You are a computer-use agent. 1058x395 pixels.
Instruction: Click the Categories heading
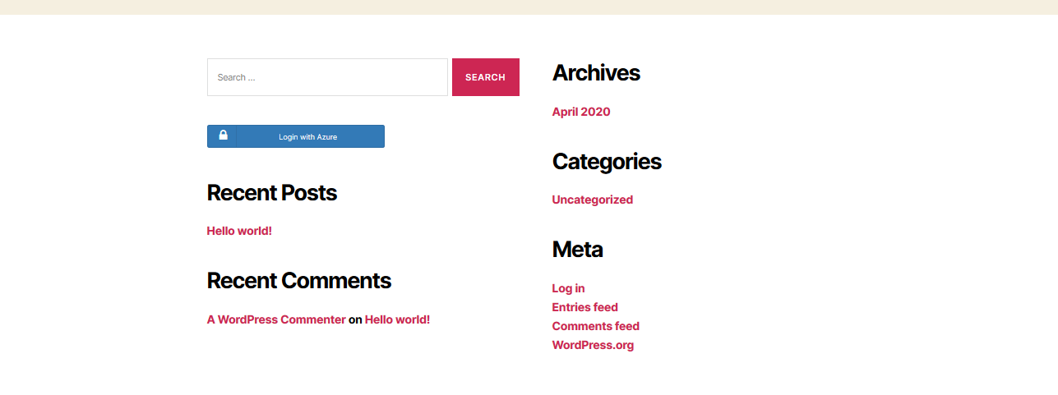(607, 161)
